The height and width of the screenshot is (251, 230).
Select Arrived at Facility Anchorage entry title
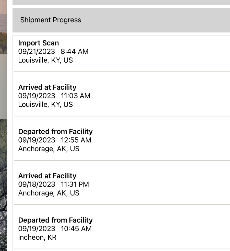pos(47,176)
